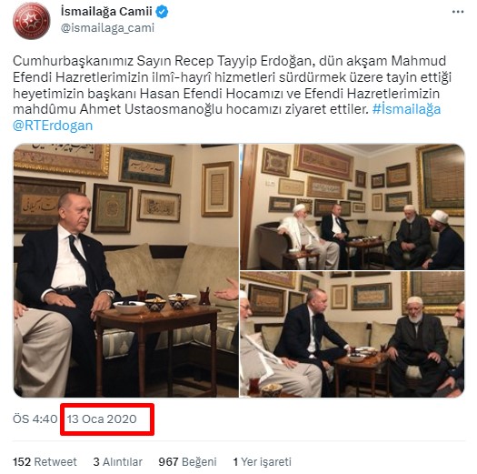Open the large left photo of the tweet

(x=126, y=270)
